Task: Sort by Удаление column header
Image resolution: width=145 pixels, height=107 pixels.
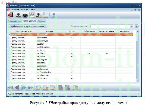Action: [124, 31]
